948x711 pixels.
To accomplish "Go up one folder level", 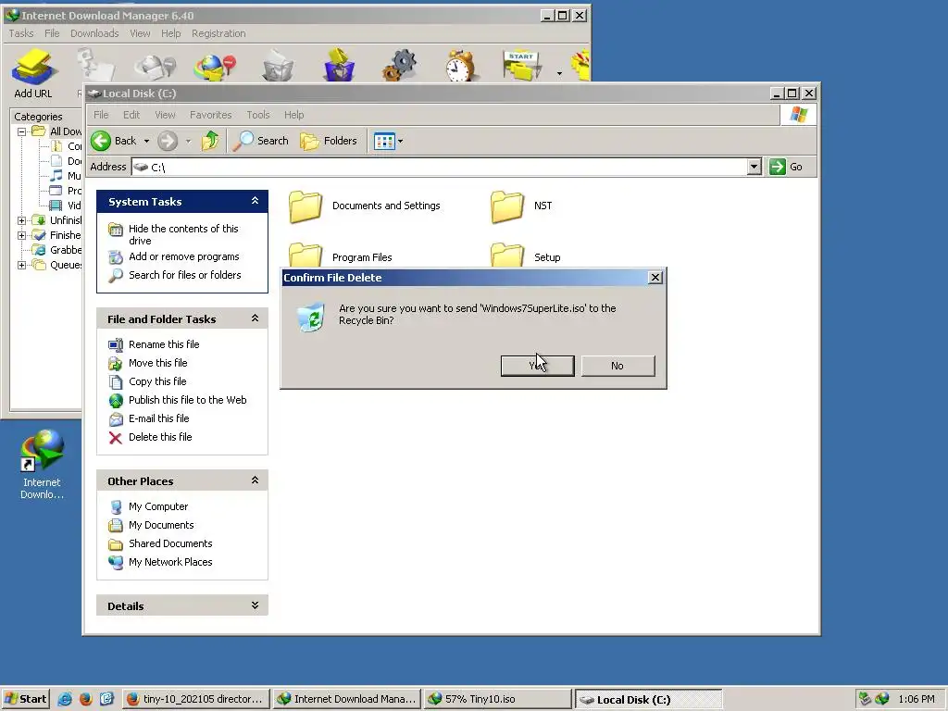I will [x=210, y=141].
